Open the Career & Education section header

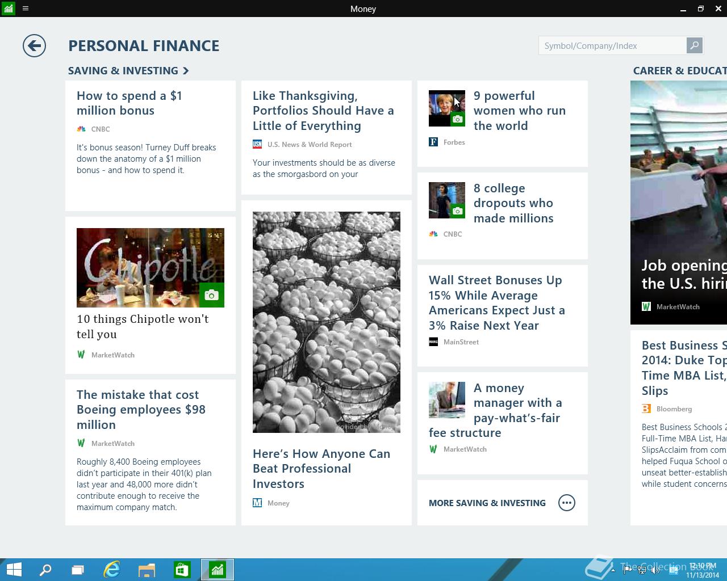click(x=680, y=71)
